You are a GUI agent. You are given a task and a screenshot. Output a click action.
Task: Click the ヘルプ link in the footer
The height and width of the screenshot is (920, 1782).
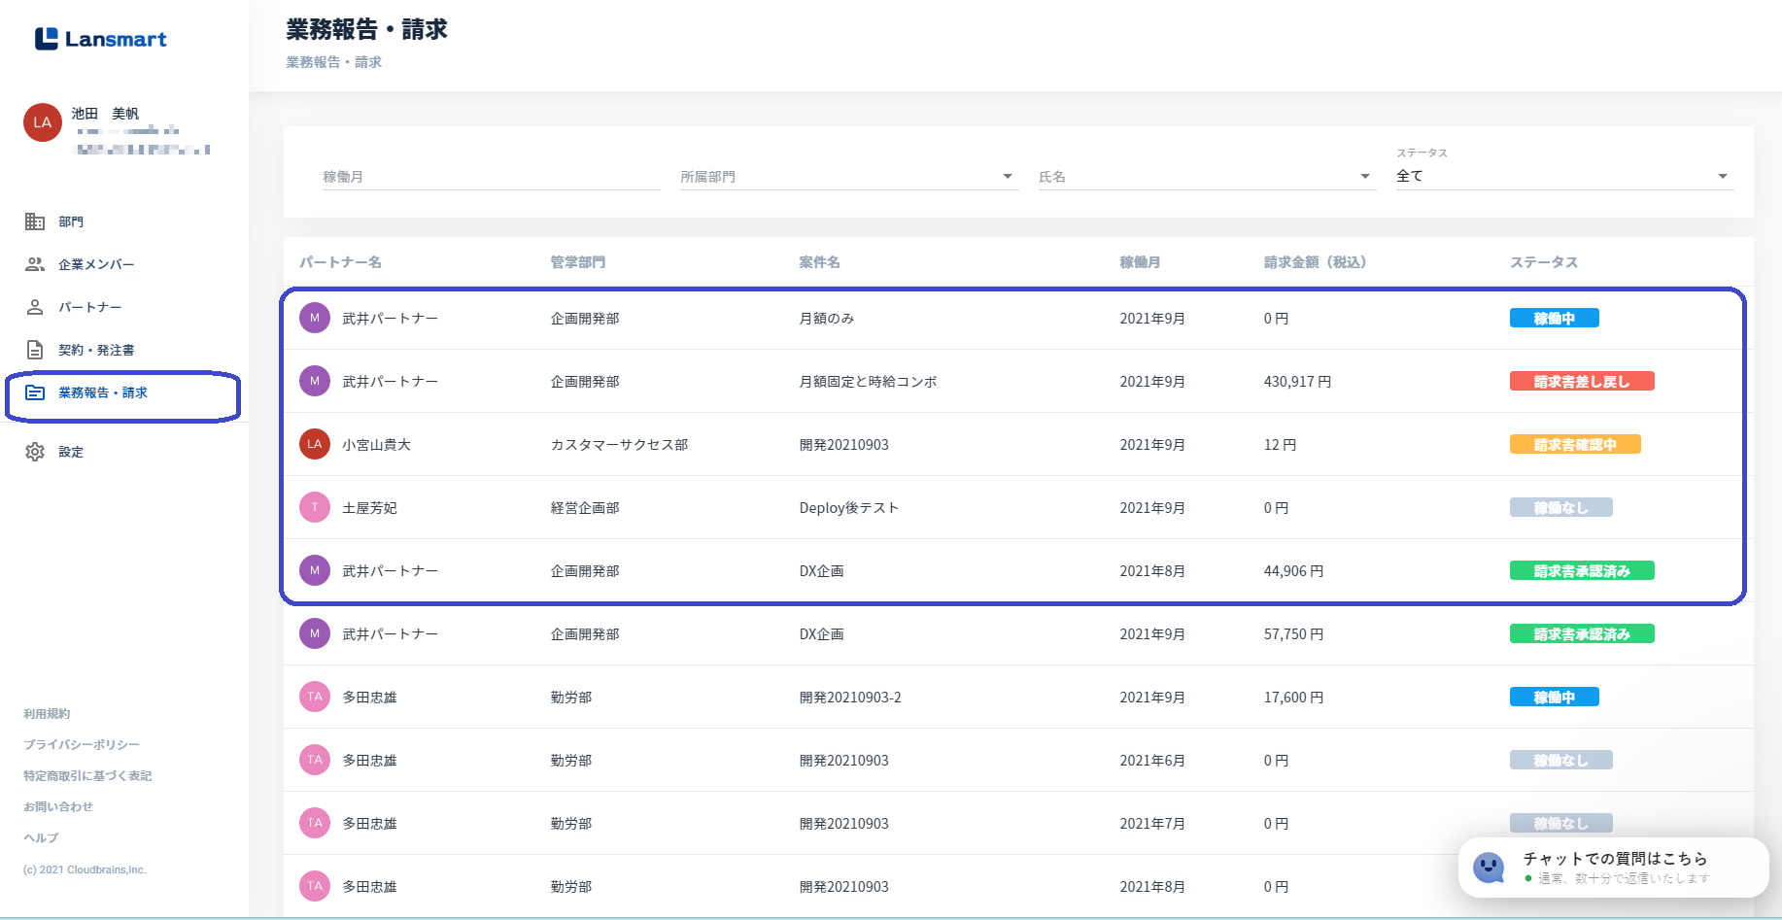(x=41, y=838)
